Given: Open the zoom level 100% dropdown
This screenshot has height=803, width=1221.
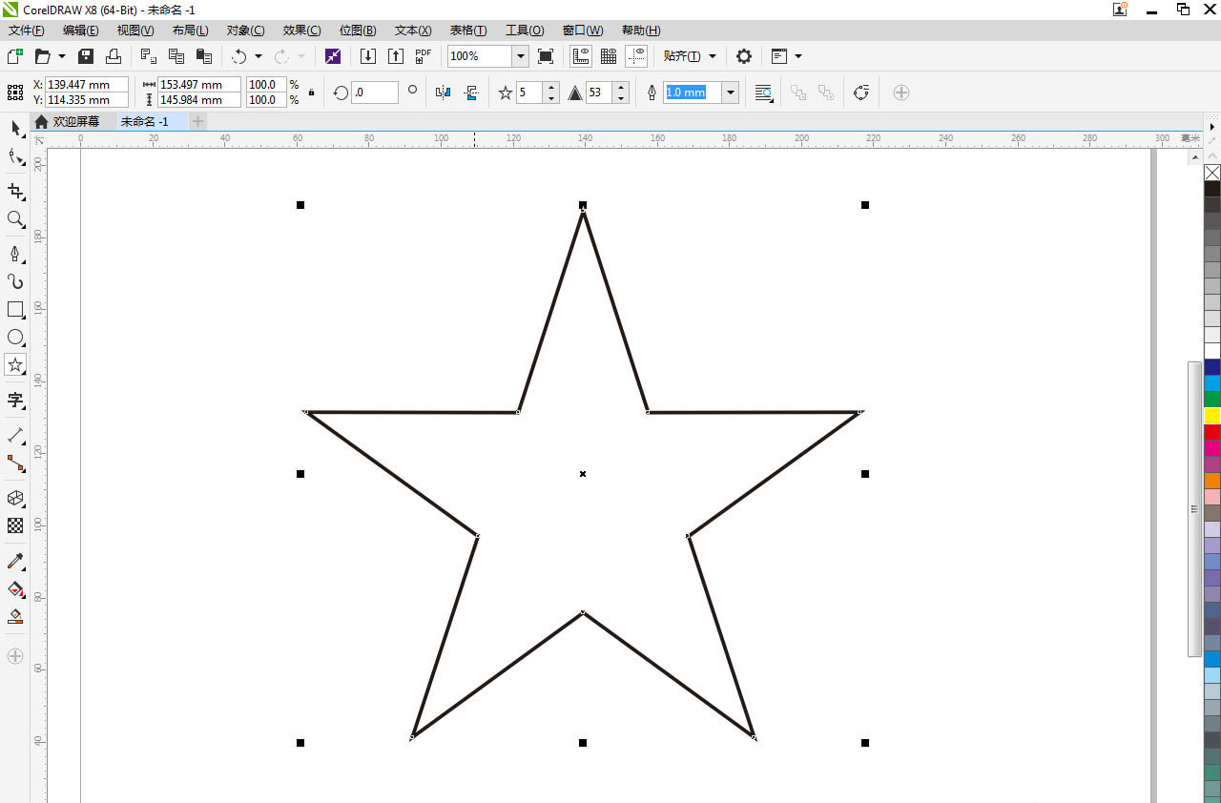Looking at the screenshot, I should 521,56.
